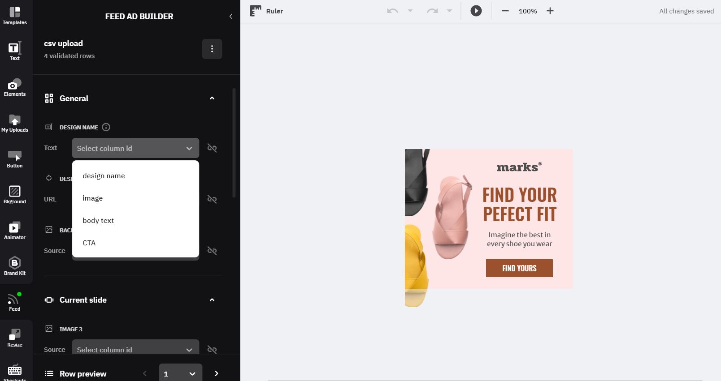Open the Templates panel in sidebar
The width and height of the screenshot is (721, 381).
point(15,16)
